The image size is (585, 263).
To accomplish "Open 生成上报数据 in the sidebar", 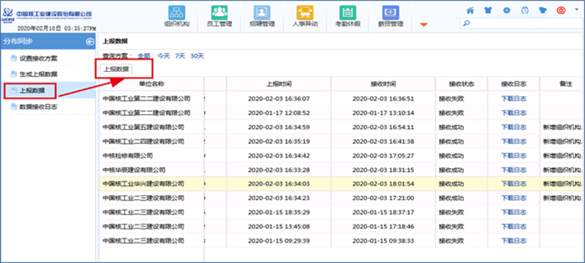I will point(39,74).
